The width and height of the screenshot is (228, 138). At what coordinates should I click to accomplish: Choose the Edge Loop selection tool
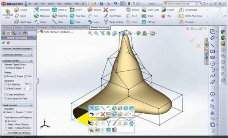pos(42,16)
